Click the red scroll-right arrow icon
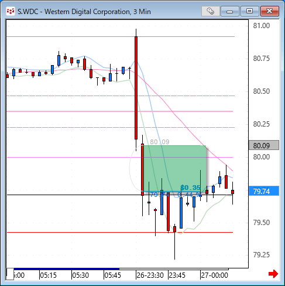285x286 pixels. [x=273, y=274]
